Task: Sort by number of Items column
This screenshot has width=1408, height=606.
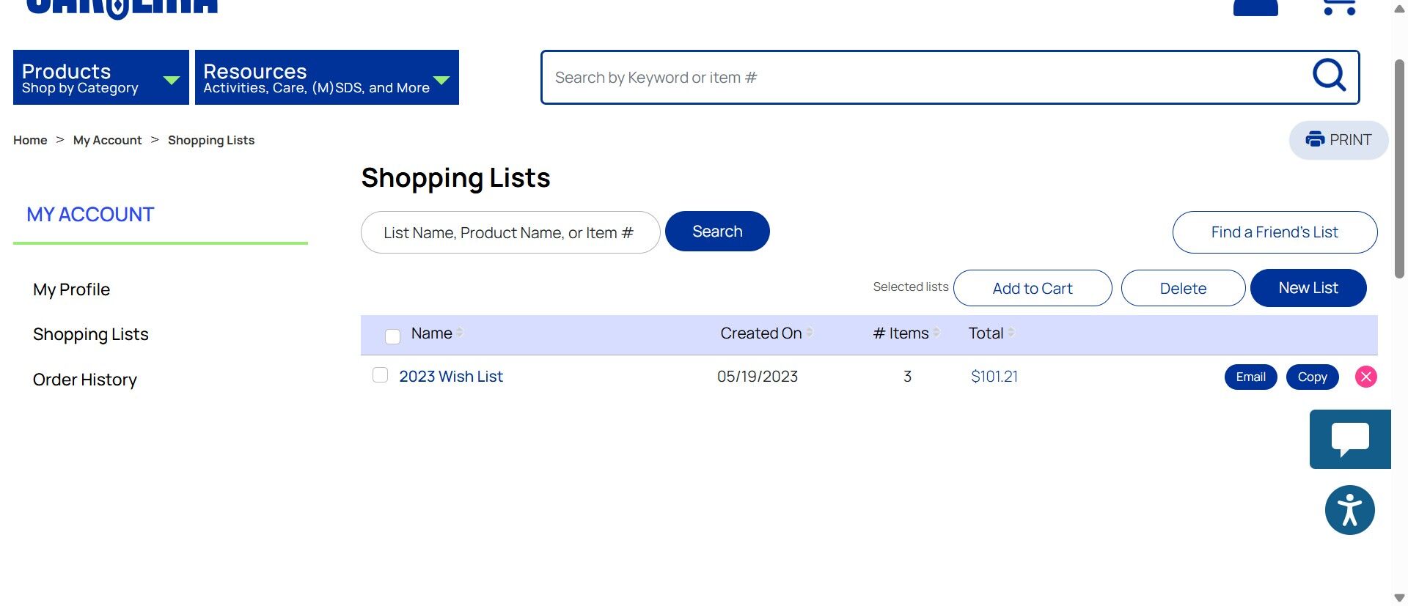Action: tap(936, 333)
